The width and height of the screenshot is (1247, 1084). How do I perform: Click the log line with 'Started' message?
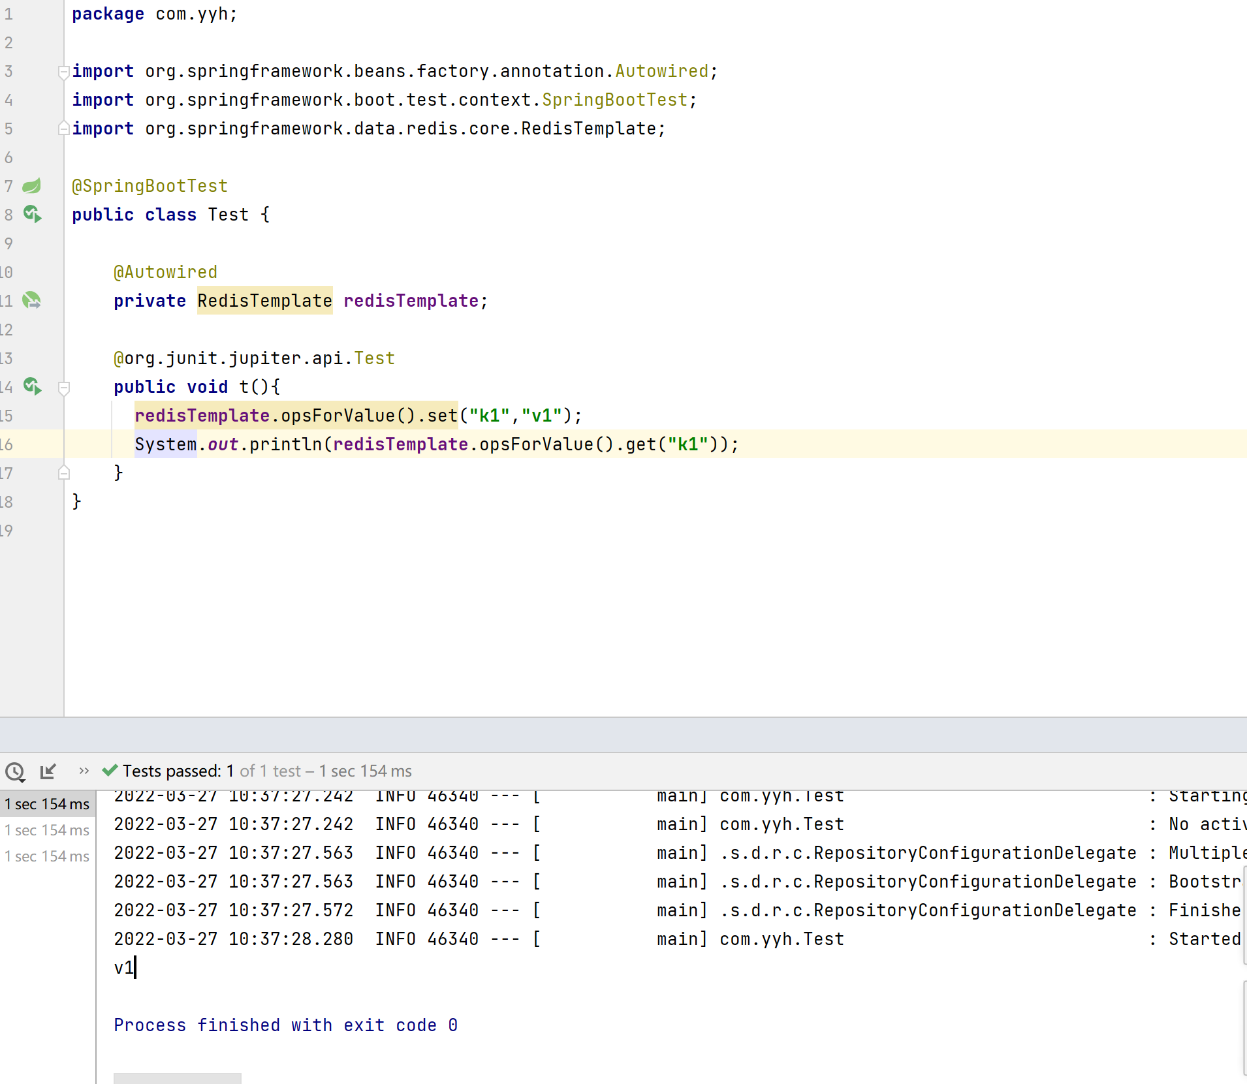point(677,939)
